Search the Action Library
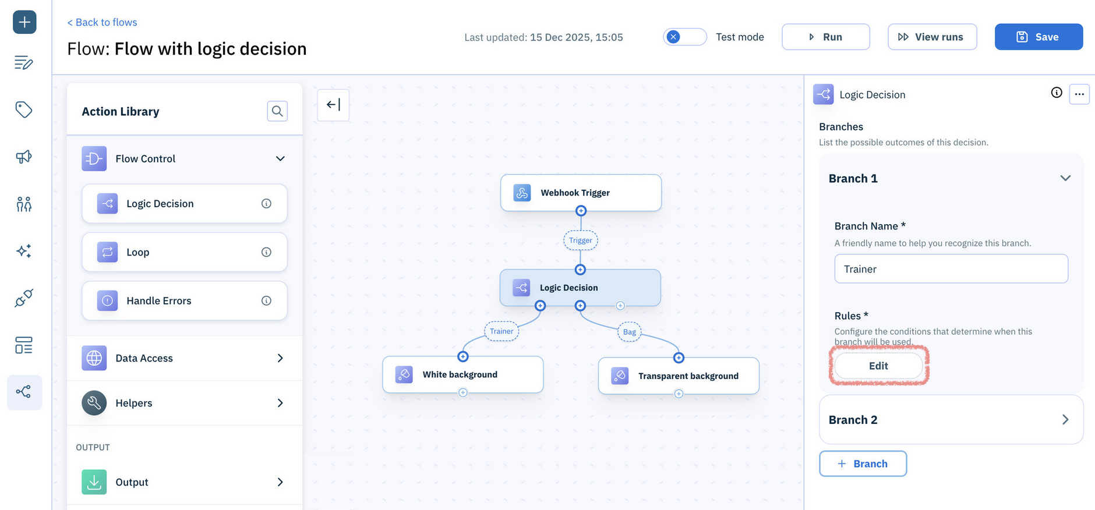The image size is (1095, 510). pyautogui.click(x=277, y=111)
